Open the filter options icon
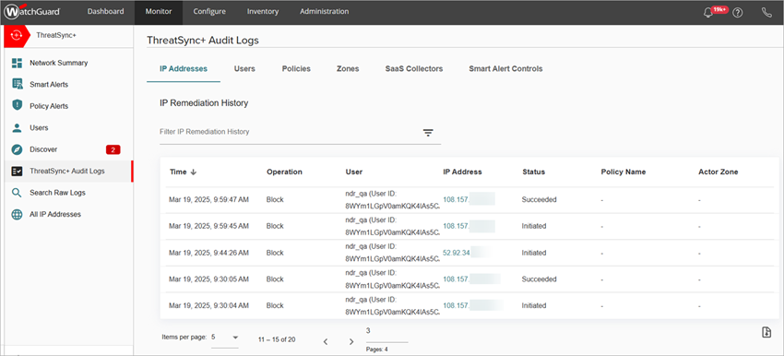 428,133
